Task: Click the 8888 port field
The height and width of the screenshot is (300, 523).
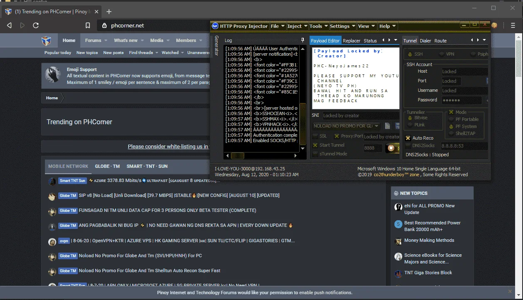Action: tap(373, 148)
